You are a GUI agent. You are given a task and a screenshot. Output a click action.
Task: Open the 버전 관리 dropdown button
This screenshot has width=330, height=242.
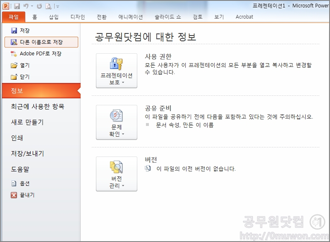coord(117,174)
